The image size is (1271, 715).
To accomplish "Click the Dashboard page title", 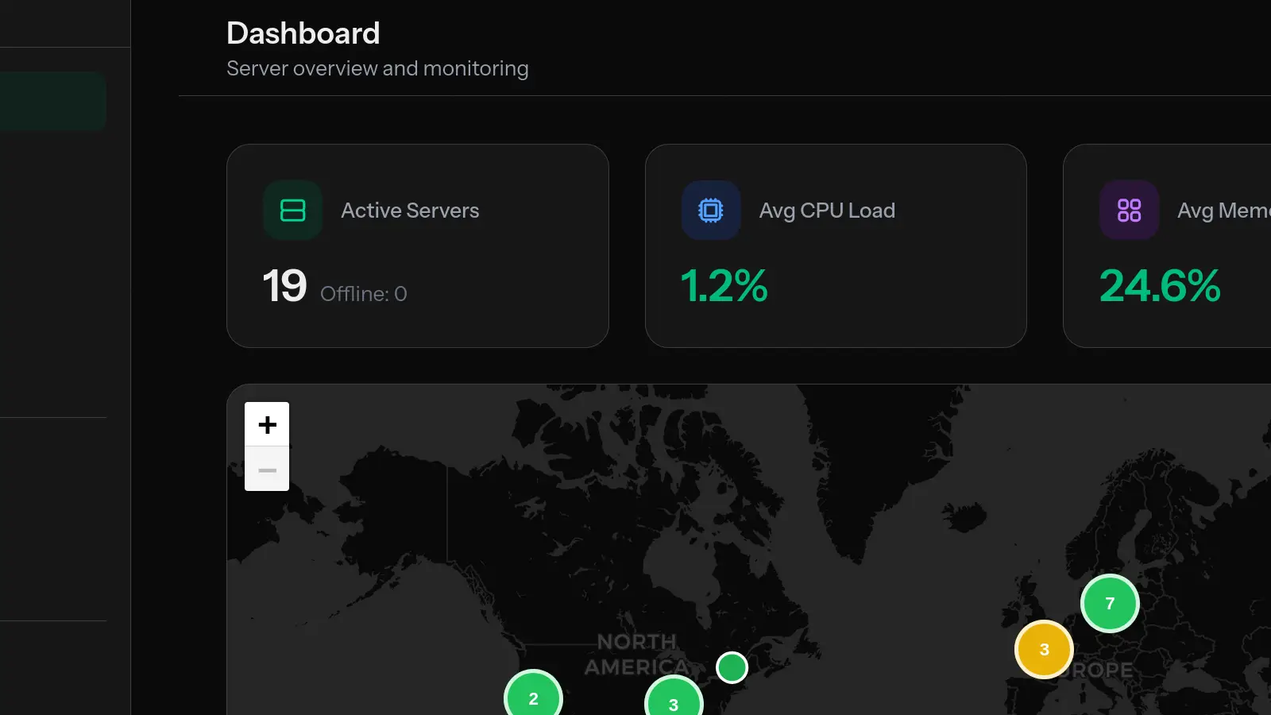I will pos(303,33).
